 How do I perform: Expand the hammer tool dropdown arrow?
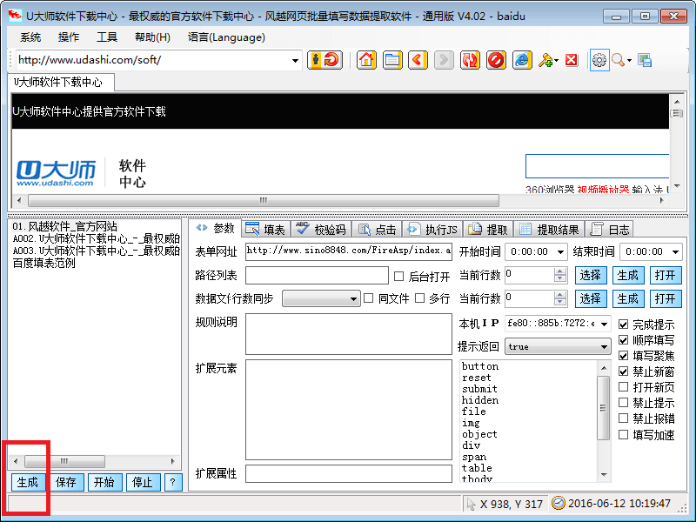coord(556,60)
